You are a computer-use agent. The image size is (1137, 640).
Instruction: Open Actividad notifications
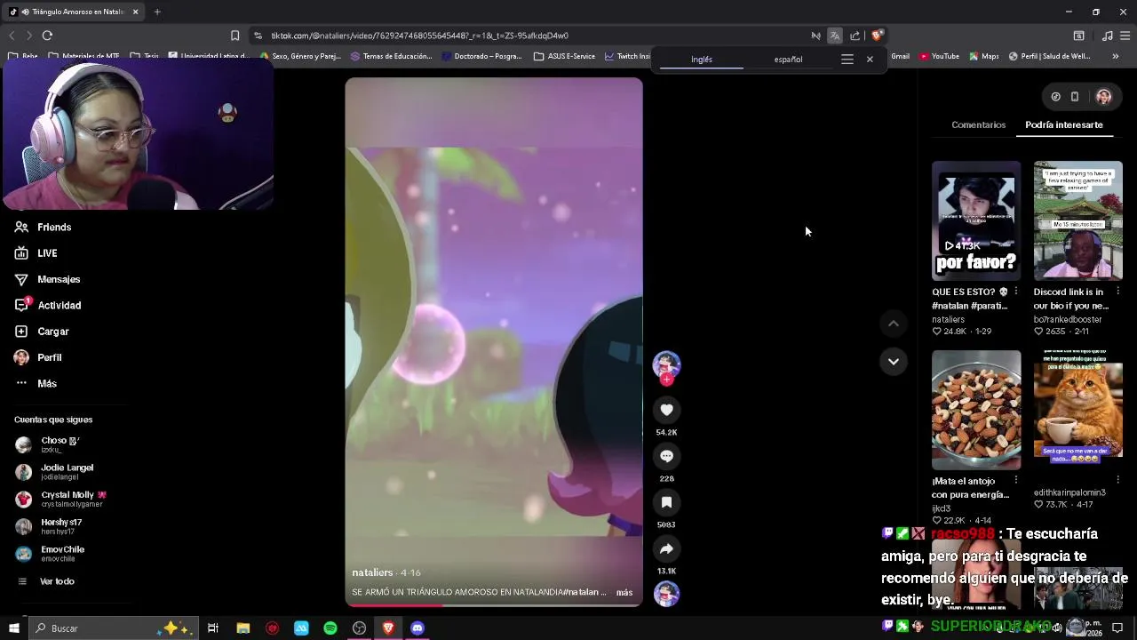click(47, 305)
